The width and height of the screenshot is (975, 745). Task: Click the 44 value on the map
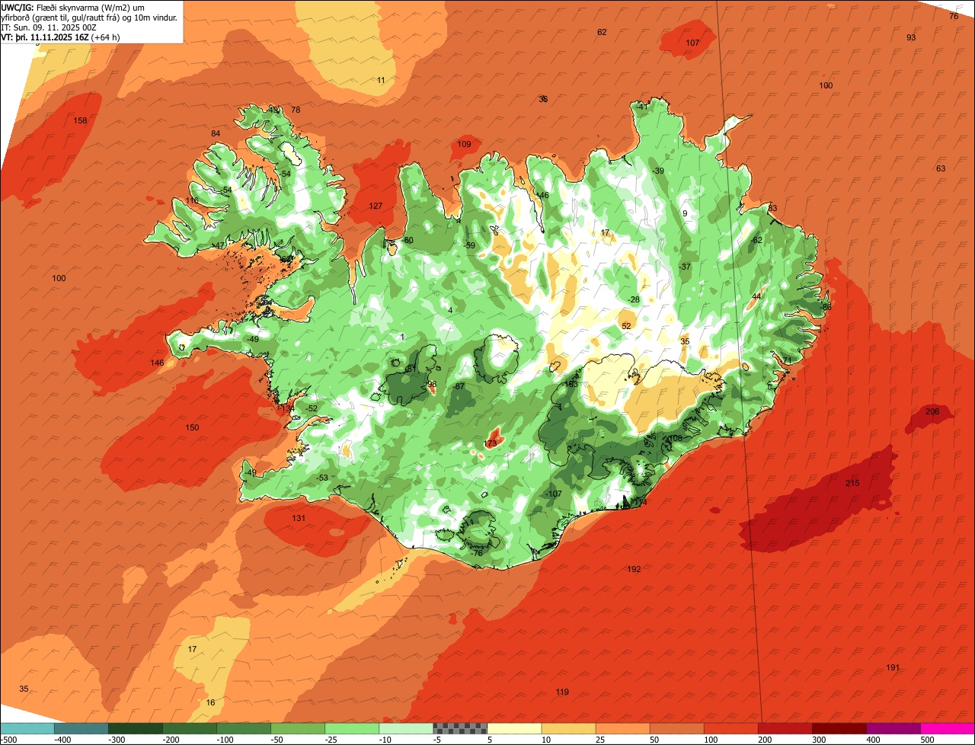(x=756, y=296)
